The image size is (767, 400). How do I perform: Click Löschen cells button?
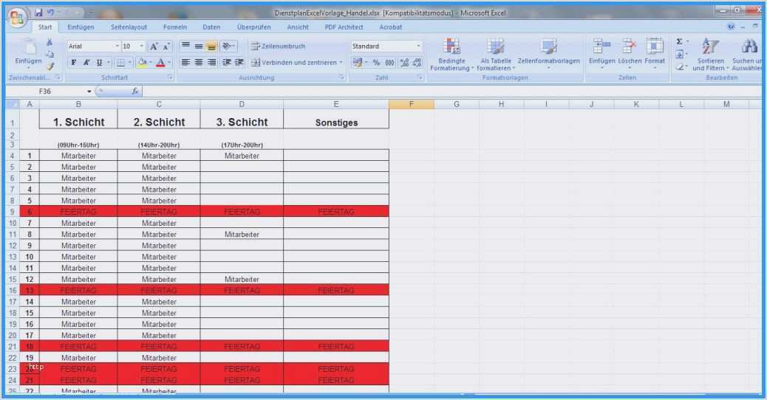click(x=630, y=55)
